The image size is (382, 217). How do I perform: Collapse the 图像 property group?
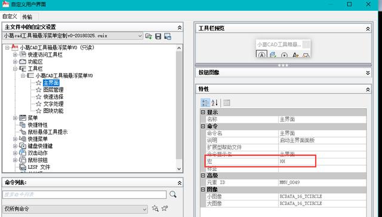click(x=203, y=190)
